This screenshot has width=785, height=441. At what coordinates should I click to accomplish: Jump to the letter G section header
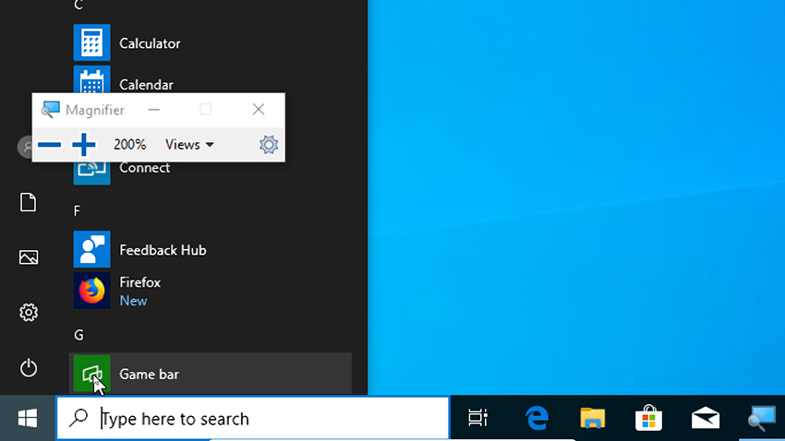pos(78,335)
